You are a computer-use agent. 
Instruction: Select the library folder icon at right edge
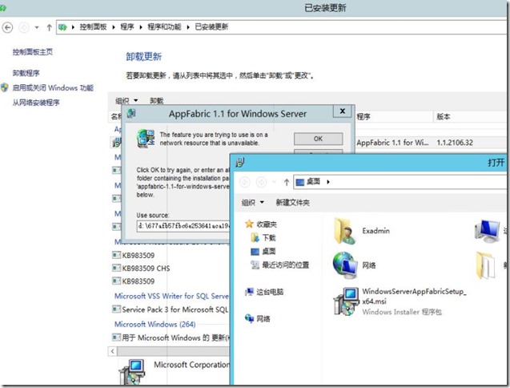(486, 265)
